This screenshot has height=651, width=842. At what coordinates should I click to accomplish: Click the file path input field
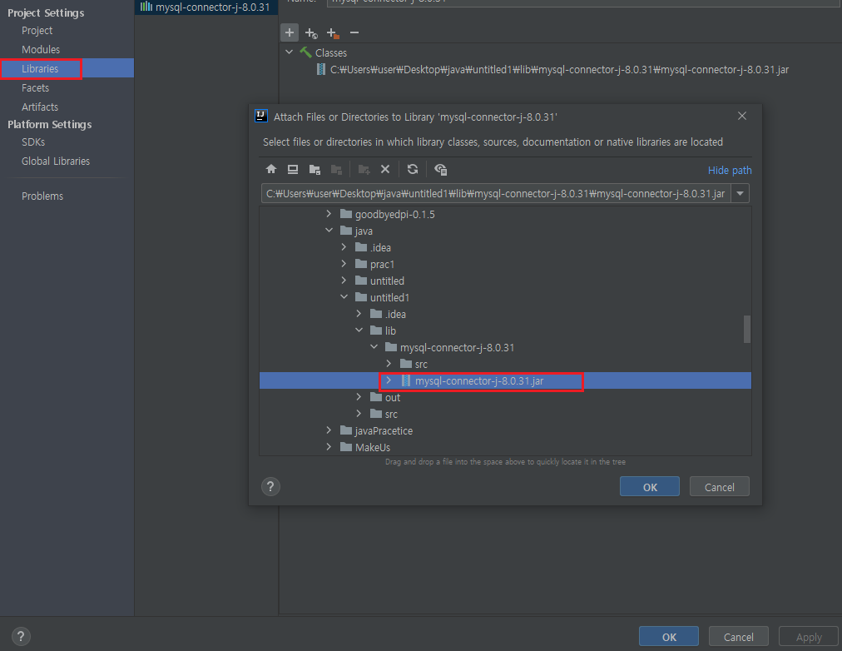click(x=496, y=193)
